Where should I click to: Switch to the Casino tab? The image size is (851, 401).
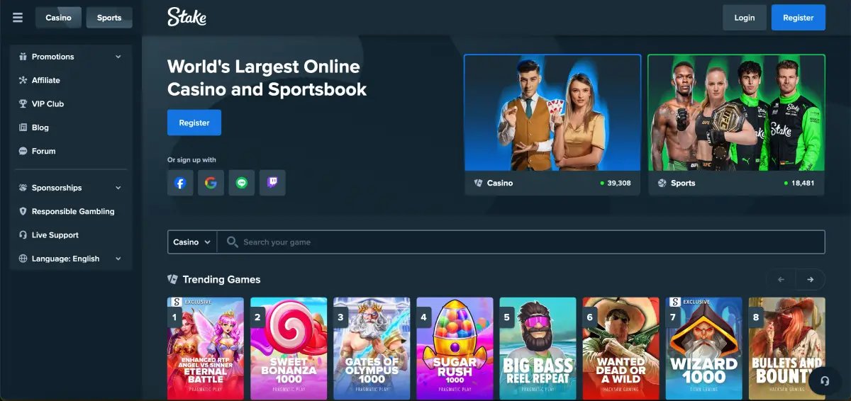point(58,18)
